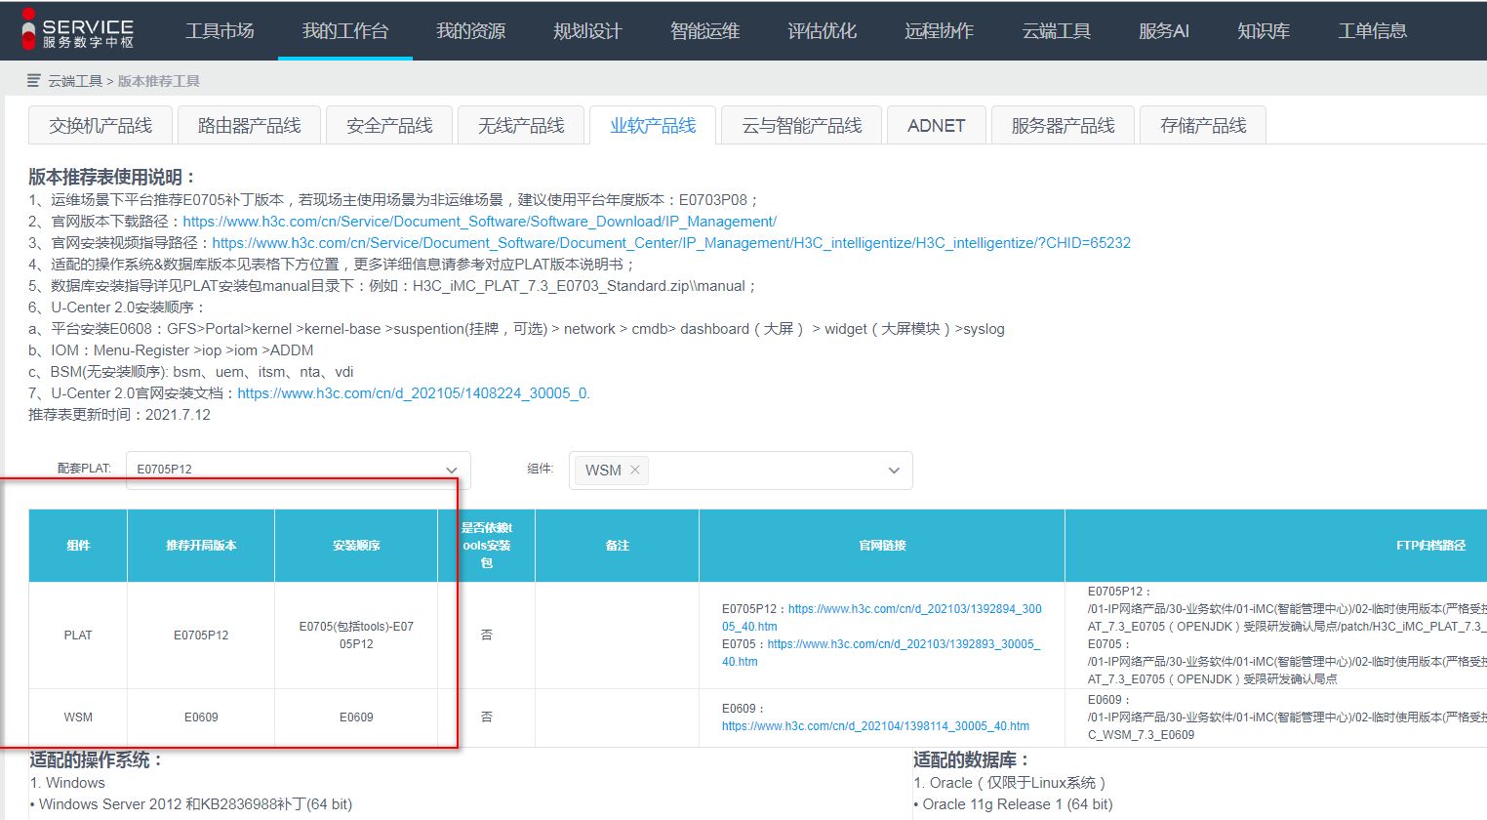Click the 适配的数据库 heading
Viewport: 1487px width, 820px height.
tap(971, 759)
